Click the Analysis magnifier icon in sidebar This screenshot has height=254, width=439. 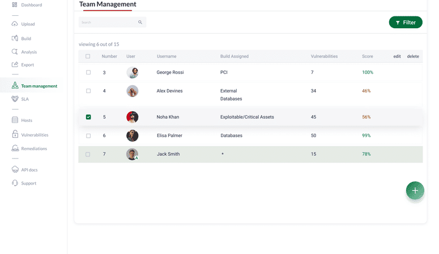tap(15, 52)
